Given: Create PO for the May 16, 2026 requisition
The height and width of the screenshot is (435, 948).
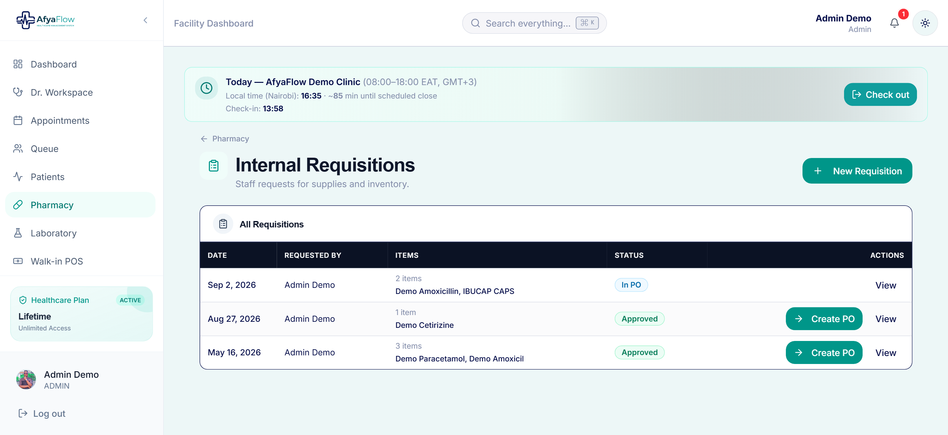Looking at the screenshot, I should [824, 352].
